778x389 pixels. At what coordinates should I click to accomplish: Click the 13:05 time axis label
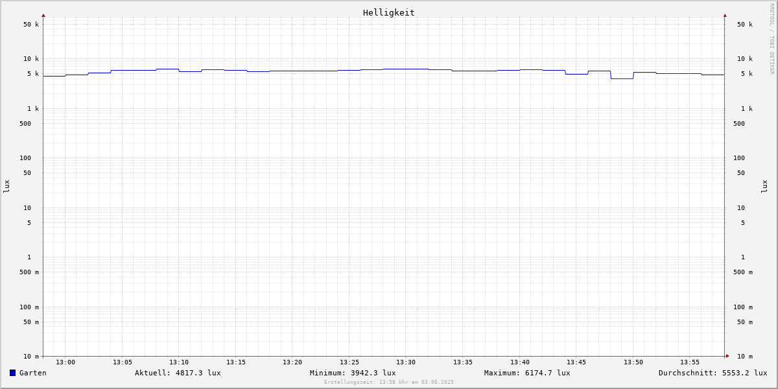123,362
